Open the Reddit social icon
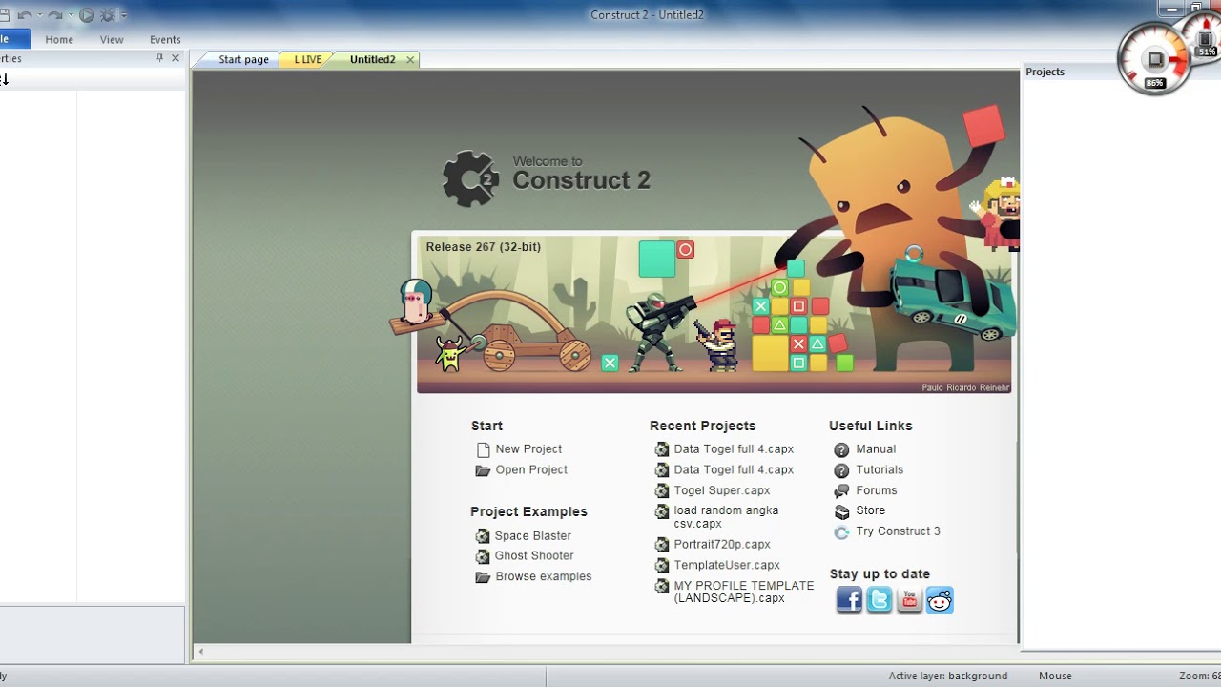 pyautogui.click(x=940, y=599)
